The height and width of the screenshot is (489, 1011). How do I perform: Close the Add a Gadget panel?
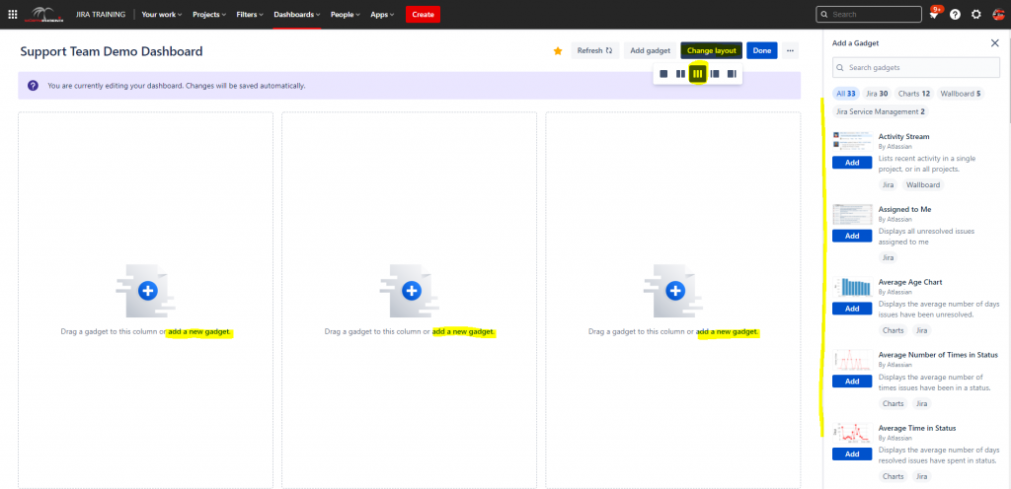point(994,43)
